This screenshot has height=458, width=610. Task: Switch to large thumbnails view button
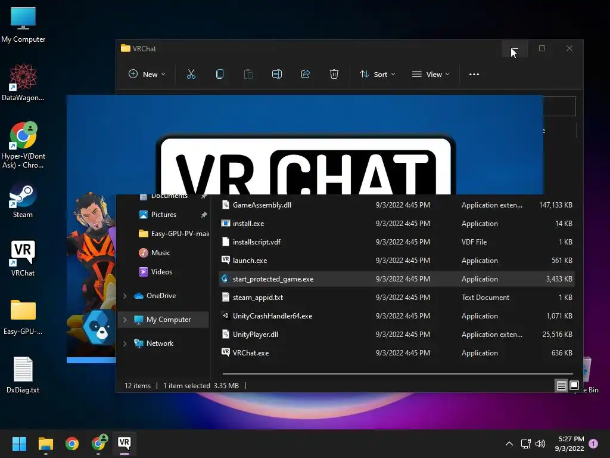point(574,386)
